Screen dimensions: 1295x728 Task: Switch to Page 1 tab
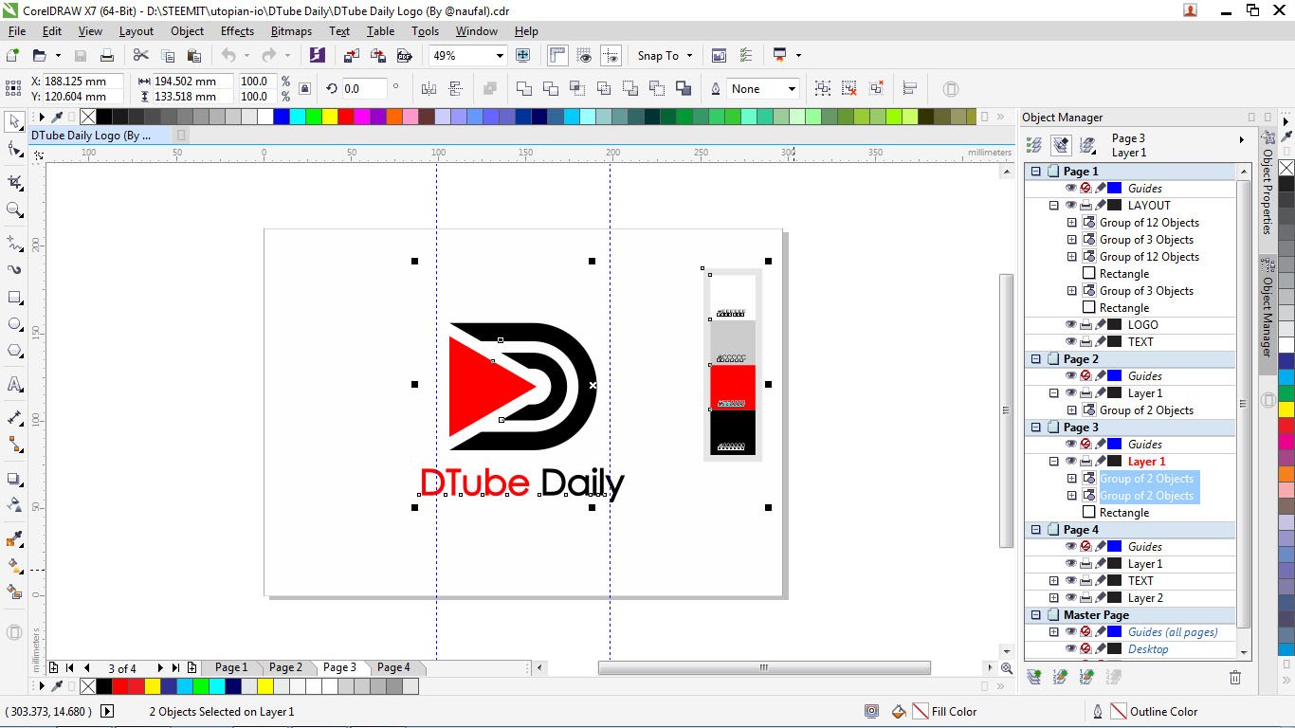pyautogui.click(x=231, y=667)
